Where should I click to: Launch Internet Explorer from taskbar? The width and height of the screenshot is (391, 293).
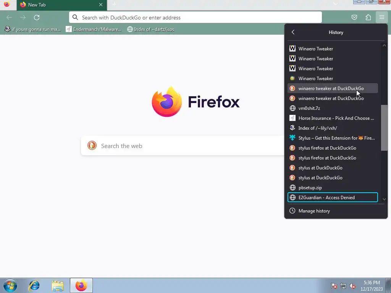click(34, 285)
